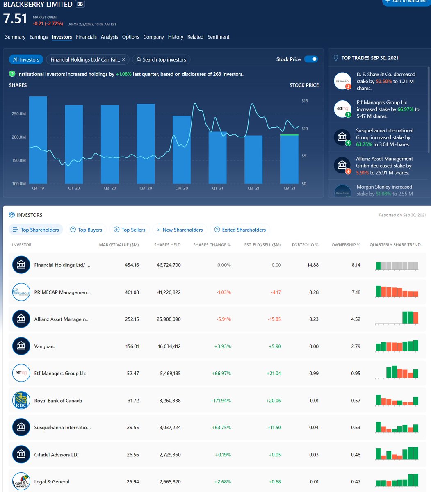The image size is (431, 492).
Task: Open the Related tab
Action: click(195, 37)
